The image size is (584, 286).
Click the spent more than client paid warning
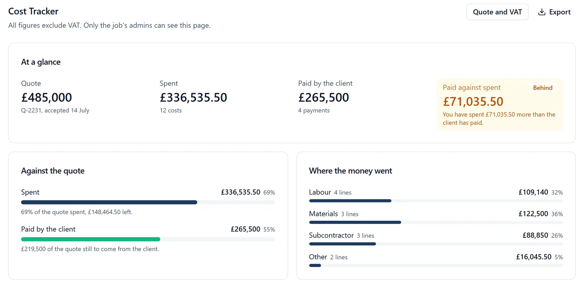[499, 119]
